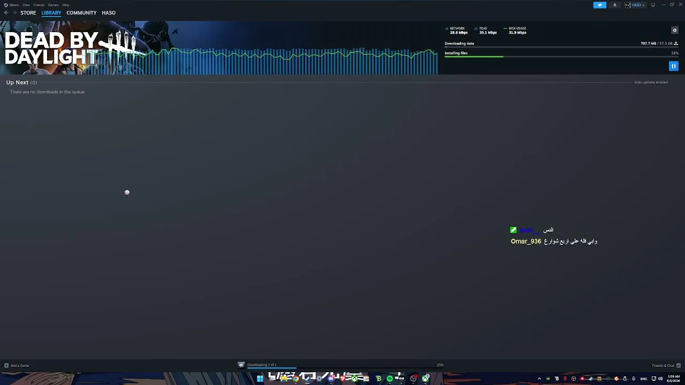Click the Downloading data progress bar

(x=561, y=47)
